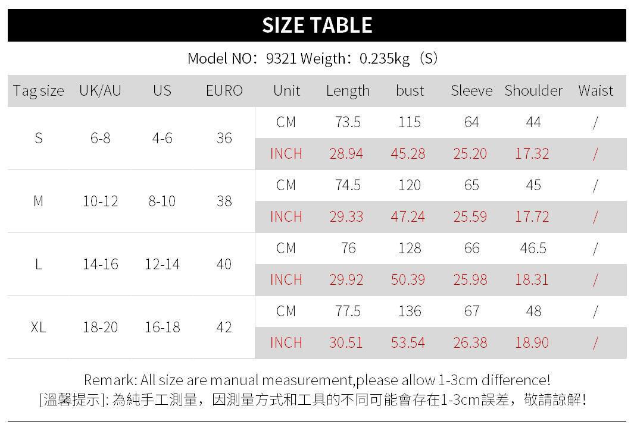
Task: Click the Waist column header
Action: [595, 91]
